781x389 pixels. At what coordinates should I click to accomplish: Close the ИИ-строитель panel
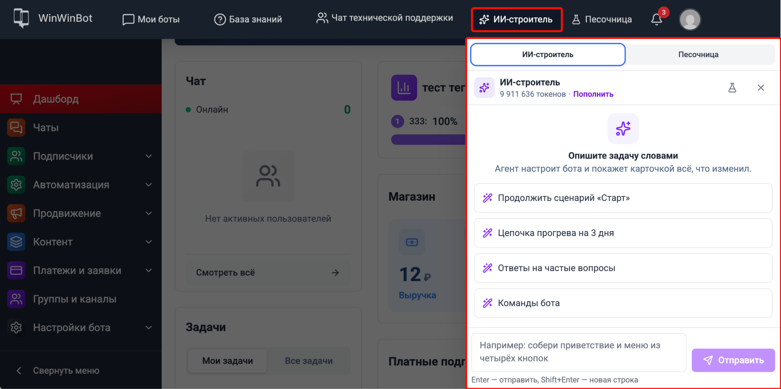[761, 88]
